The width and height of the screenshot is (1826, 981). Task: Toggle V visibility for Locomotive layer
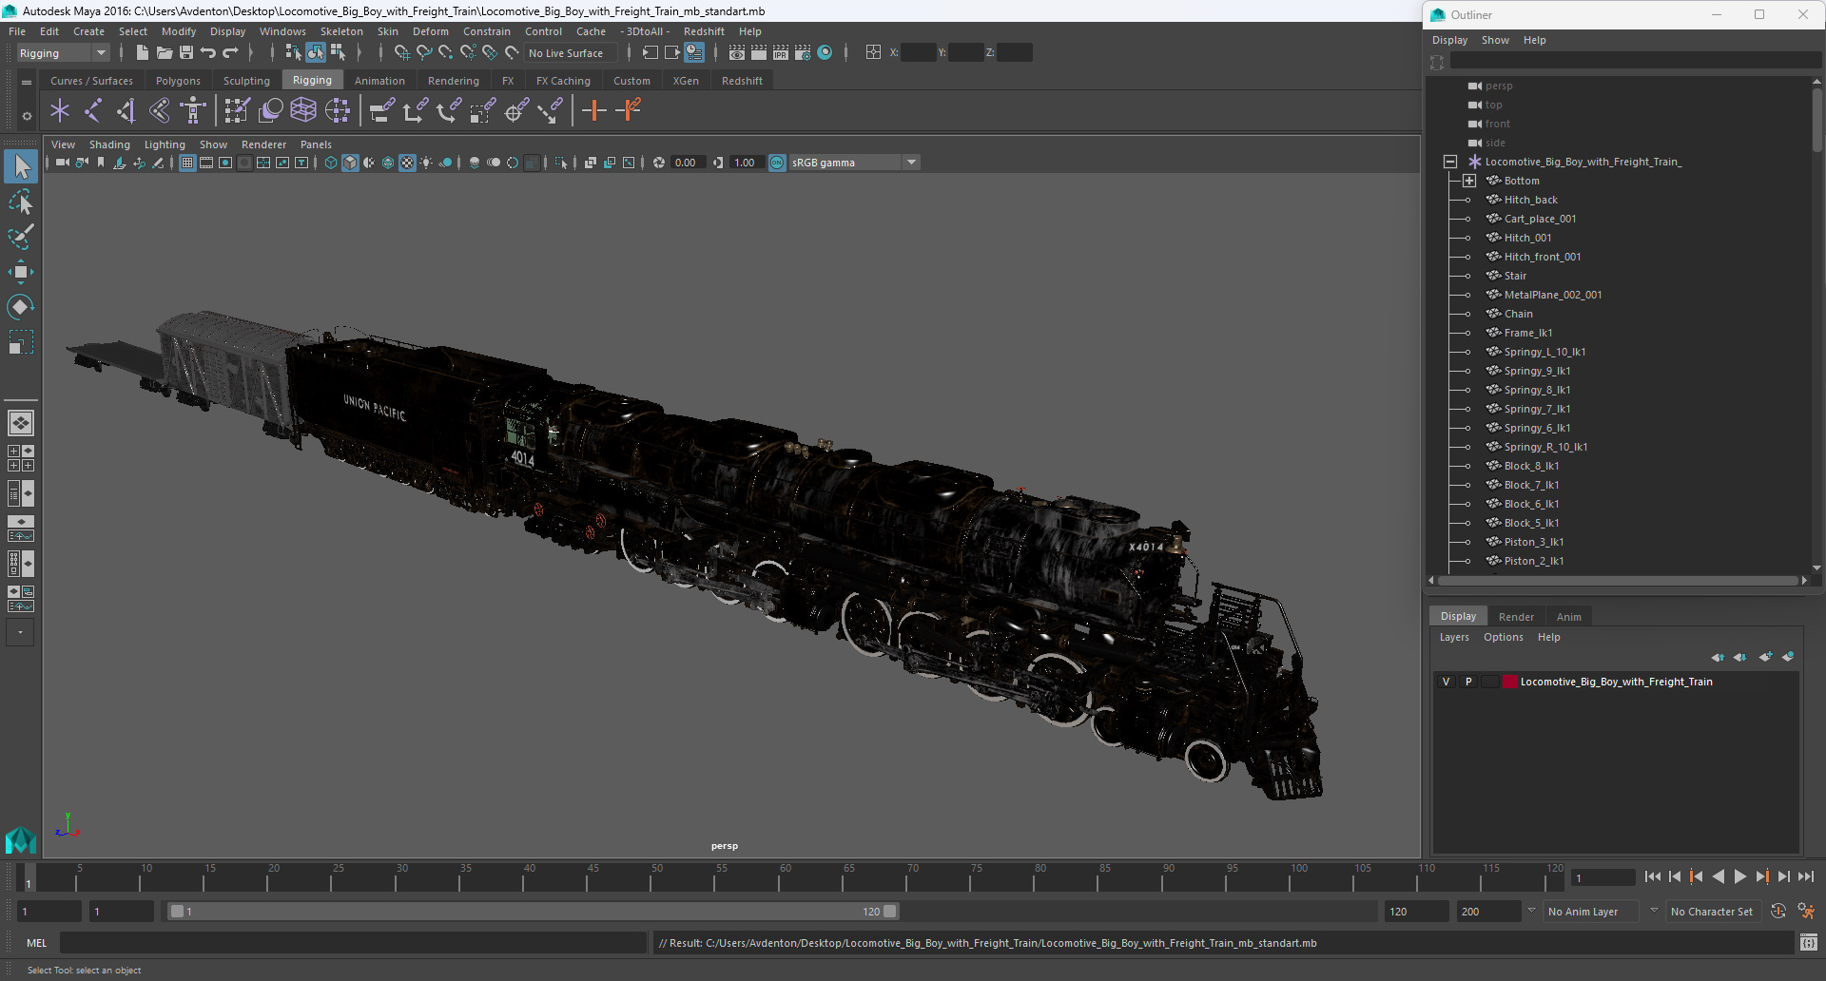click(x=1446, y=682)
